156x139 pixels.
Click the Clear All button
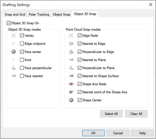click(x=136, y=114)
